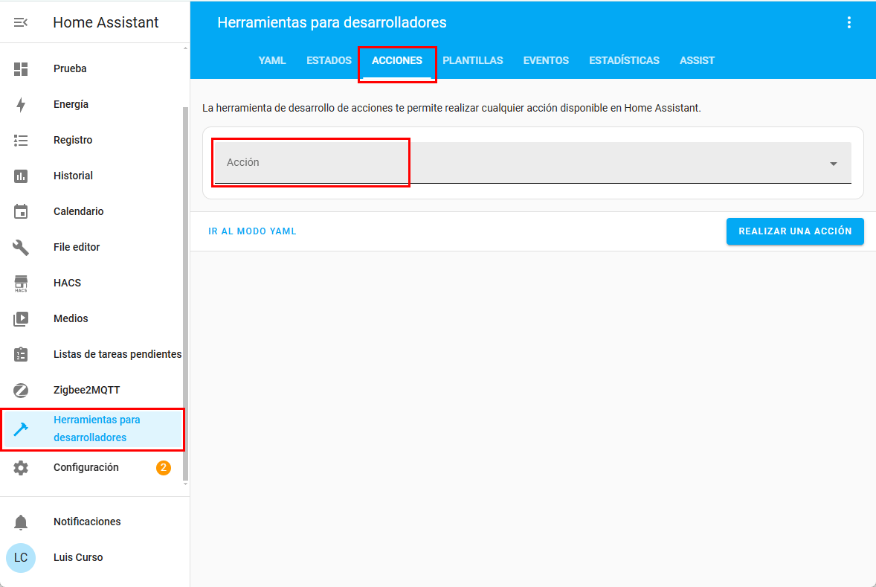
Task: Open Calendario in the sidebar
Action: click(78, 211)
